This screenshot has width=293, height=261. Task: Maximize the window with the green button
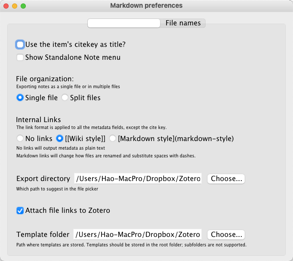(x=23, y=6)
